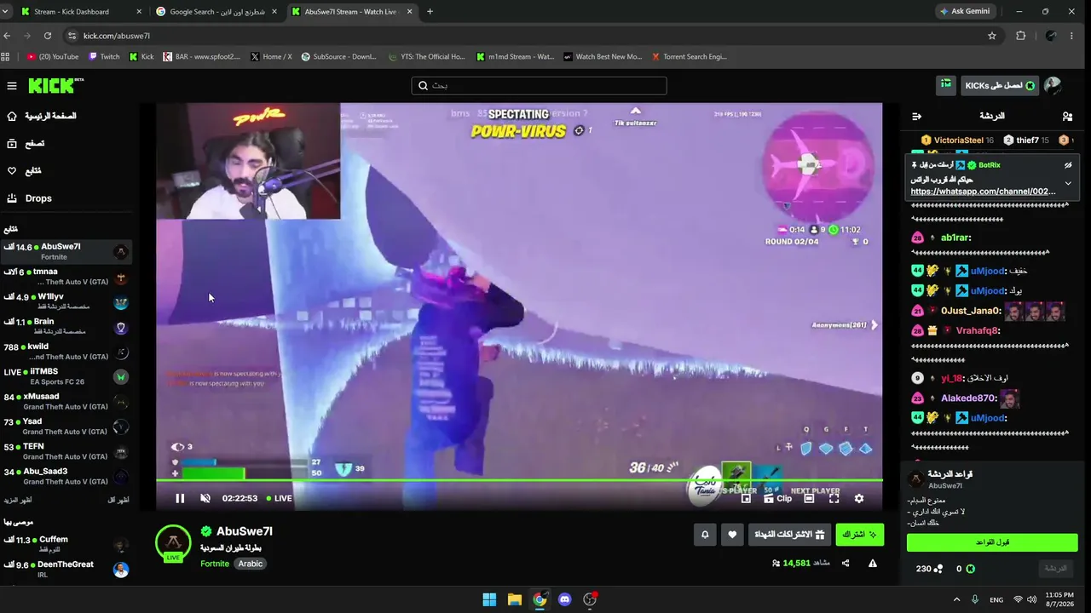Open the user profile avatar menu
This screenshot has height=613, width=1091.
[x=1053, y=85]
